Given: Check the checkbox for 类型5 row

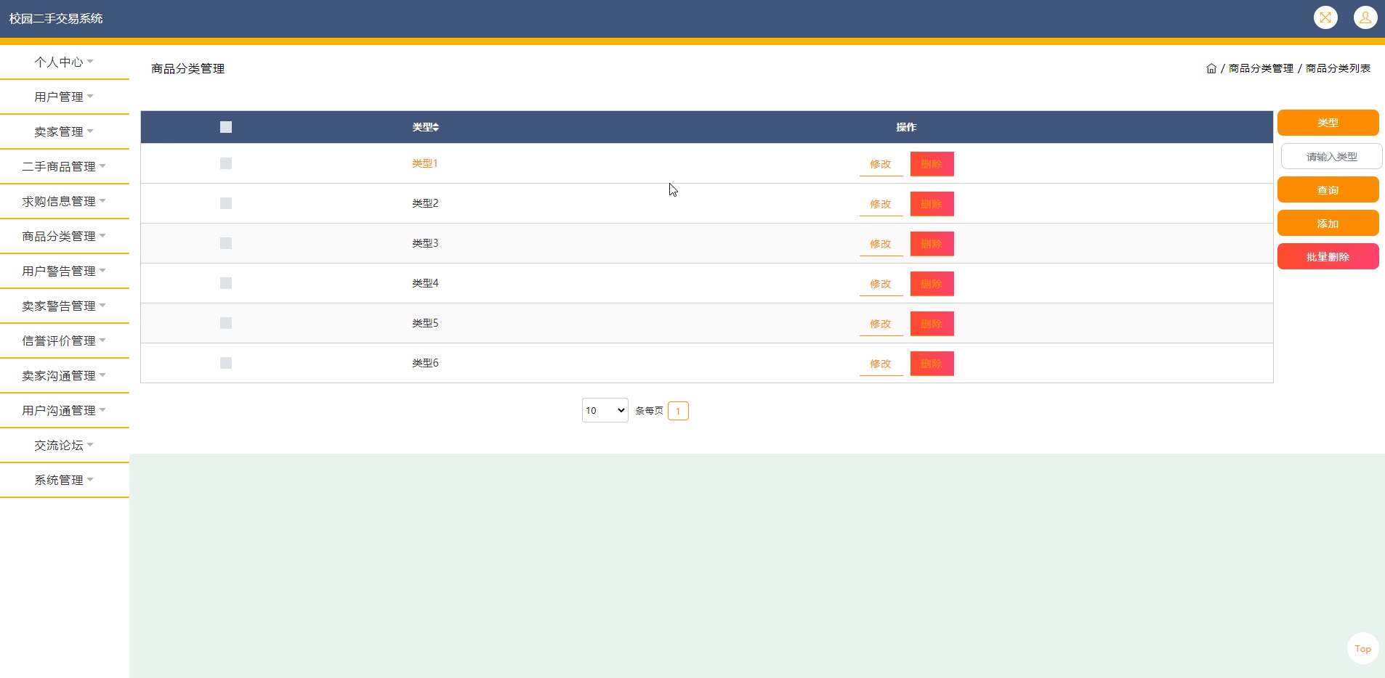Looking at the screenshot, I should pyautogui.click(x=226, y=323).
